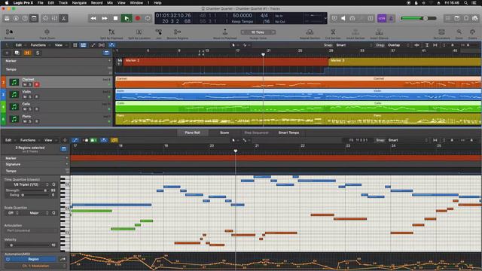The height and width of the screenshot is (271, 482).
Task: Open the Note Pads button
Action: click(x=457, y=18)
